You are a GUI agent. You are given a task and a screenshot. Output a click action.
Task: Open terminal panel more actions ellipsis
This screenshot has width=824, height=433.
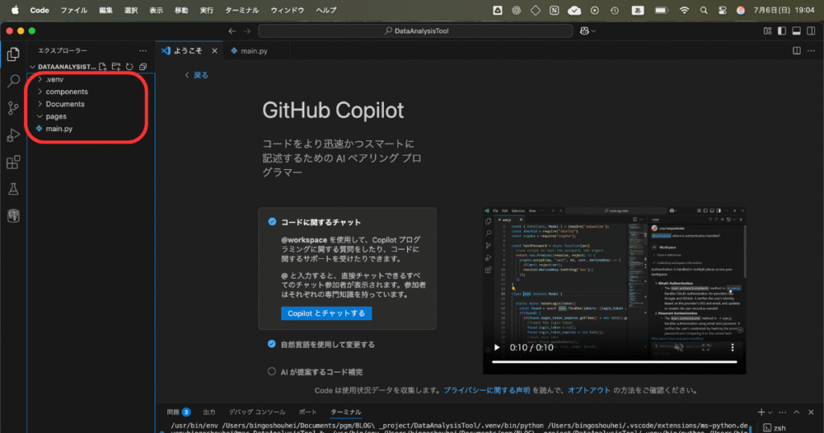(782, 412)
